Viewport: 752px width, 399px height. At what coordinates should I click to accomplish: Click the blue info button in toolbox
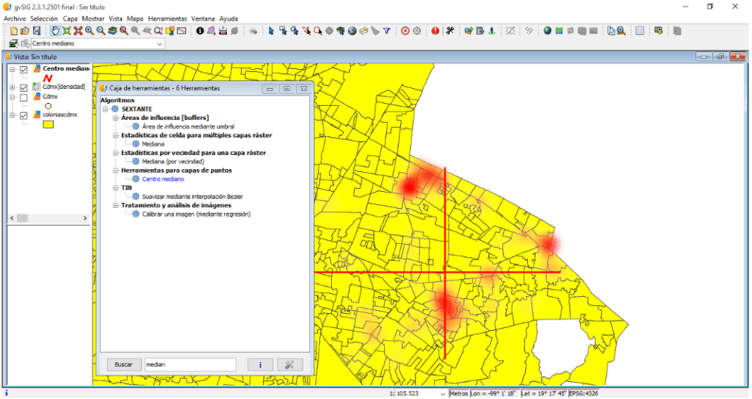pyautogui.click(x=261, y=364)
